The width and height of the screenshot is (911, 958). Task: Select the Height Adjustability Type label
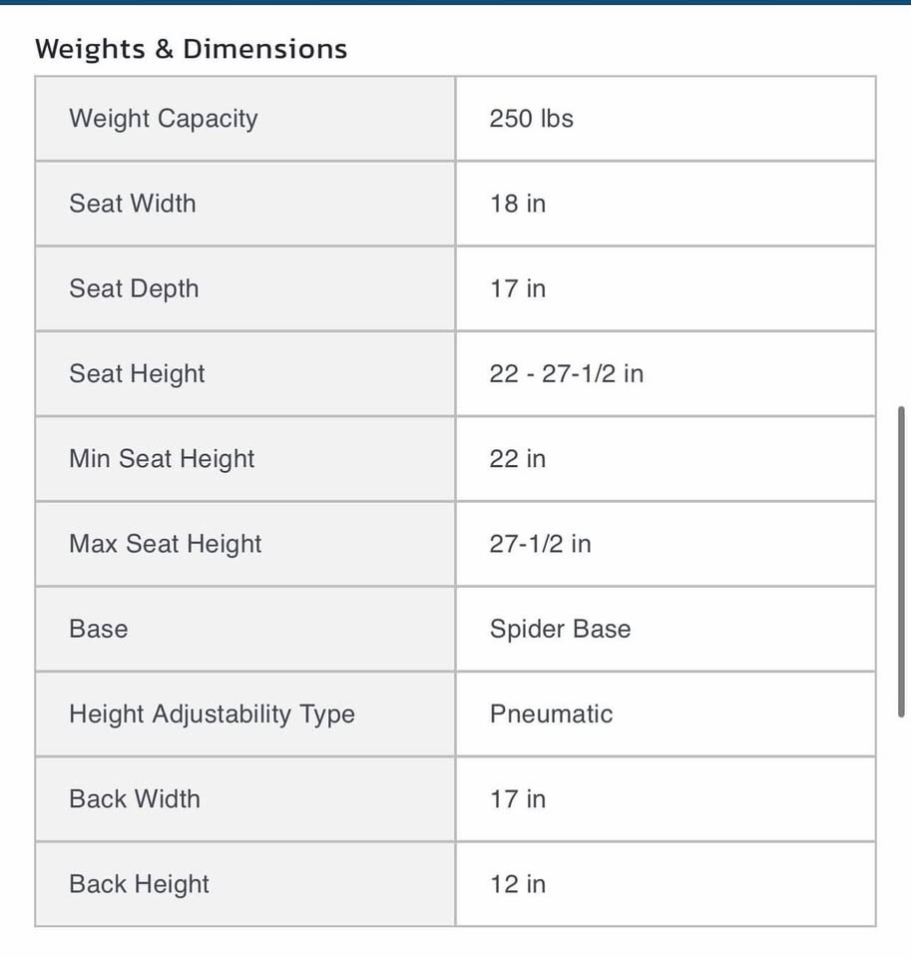212,715
